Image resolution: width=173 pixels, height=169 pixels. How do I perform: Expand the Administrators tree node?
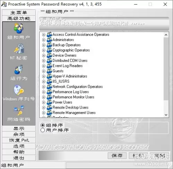point(44,40)
